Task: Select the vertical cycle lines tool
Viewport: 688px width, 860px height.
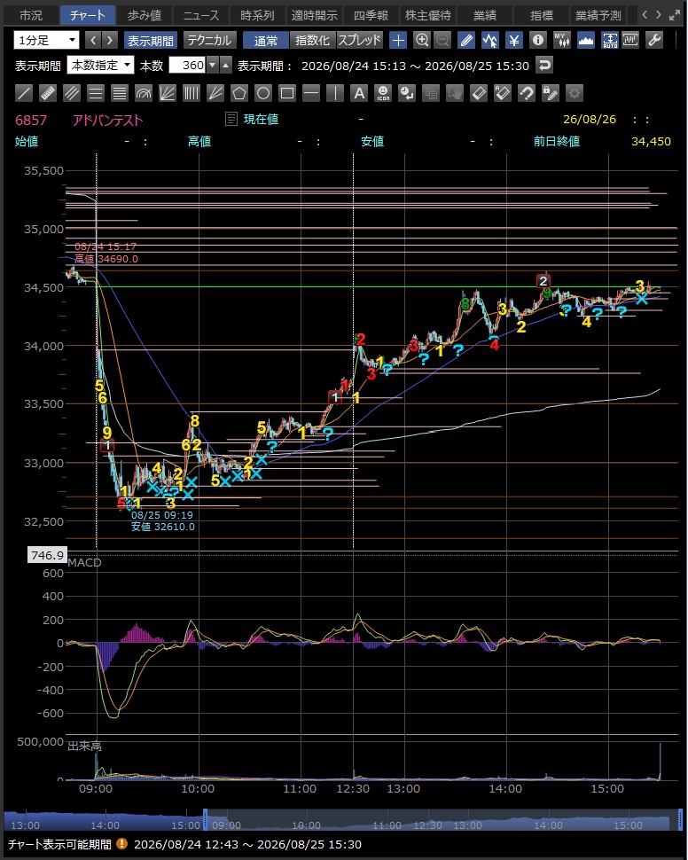Action: pyautogui.click(x=191, y=93)
